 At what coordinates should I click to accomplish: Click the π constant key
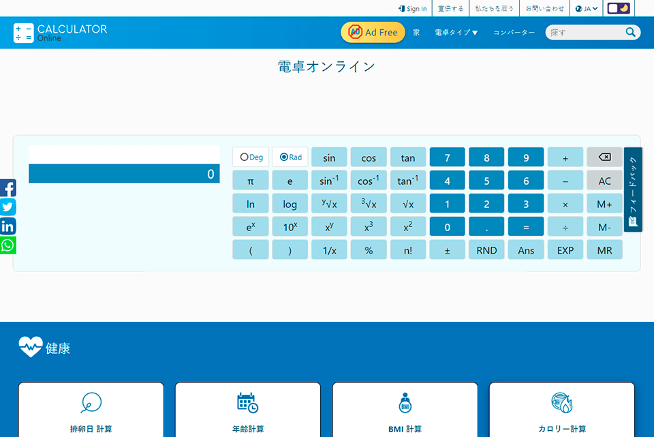251,181
